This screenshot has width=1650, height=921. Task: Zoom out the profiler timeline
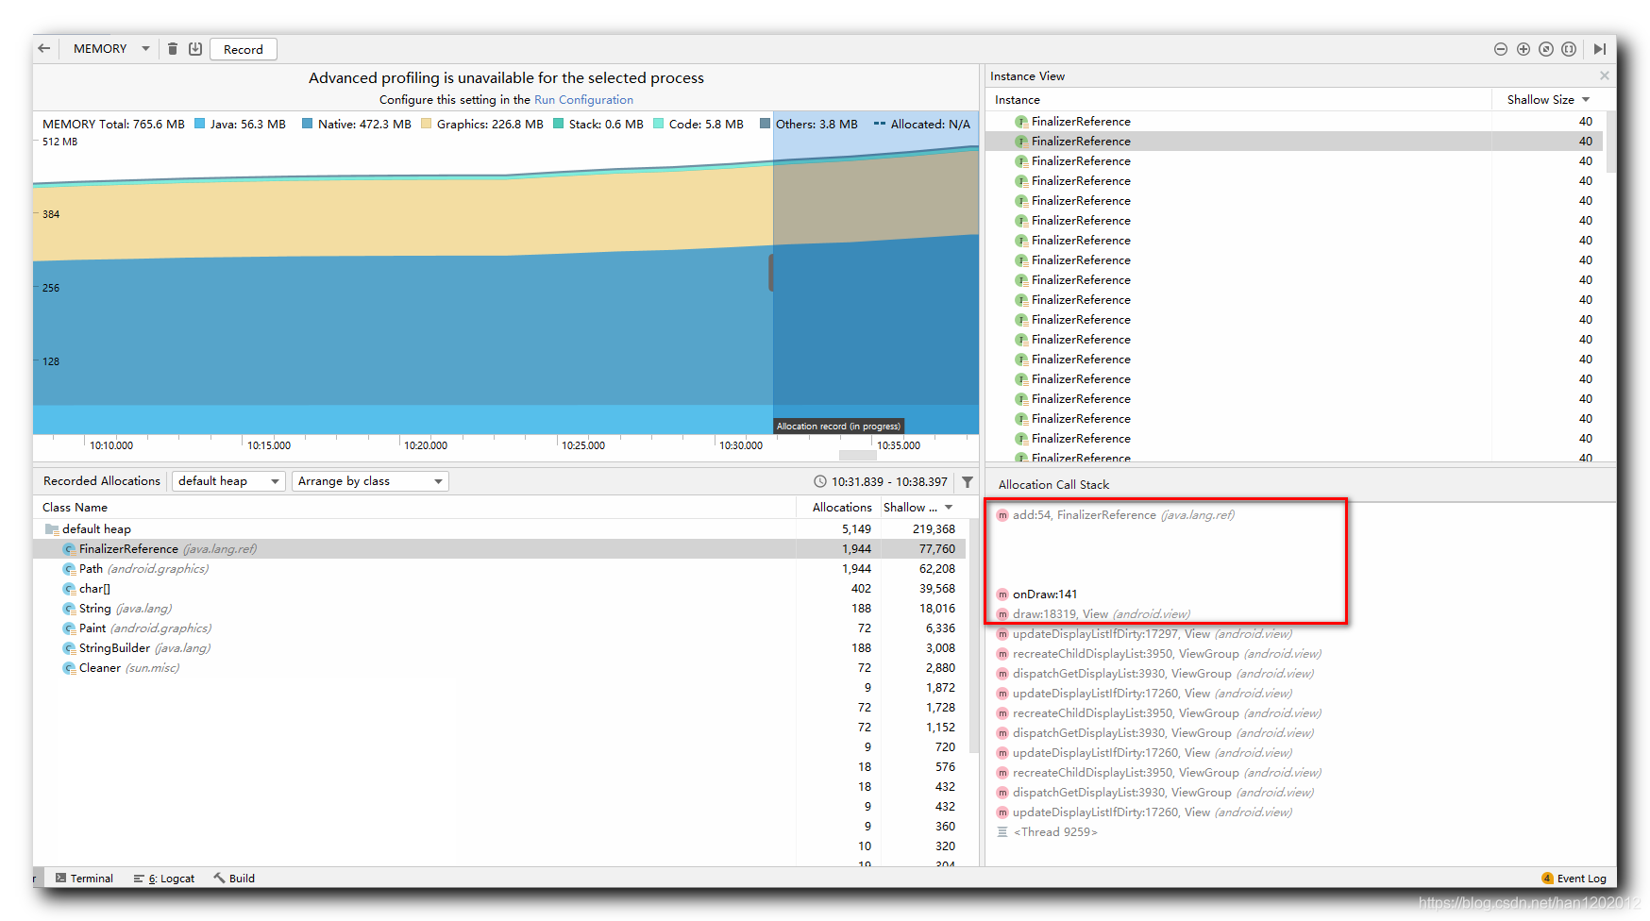[x=1501, y=49]
